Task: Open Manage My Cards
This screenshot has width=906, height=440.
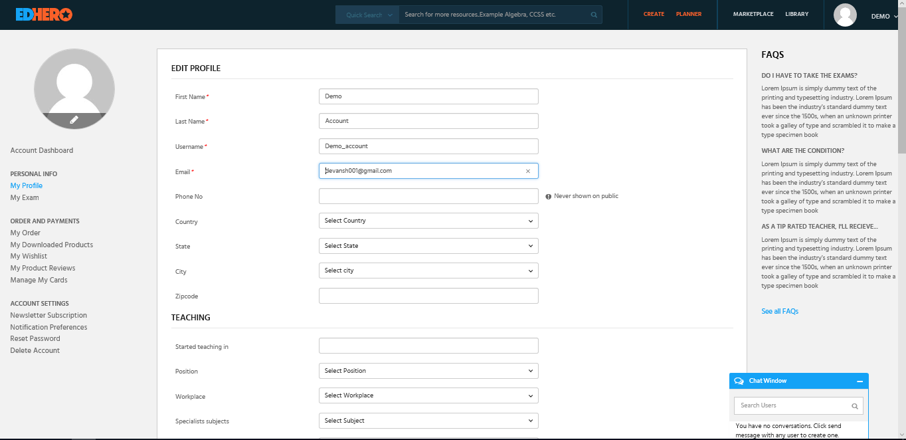Action: point(39,280)
